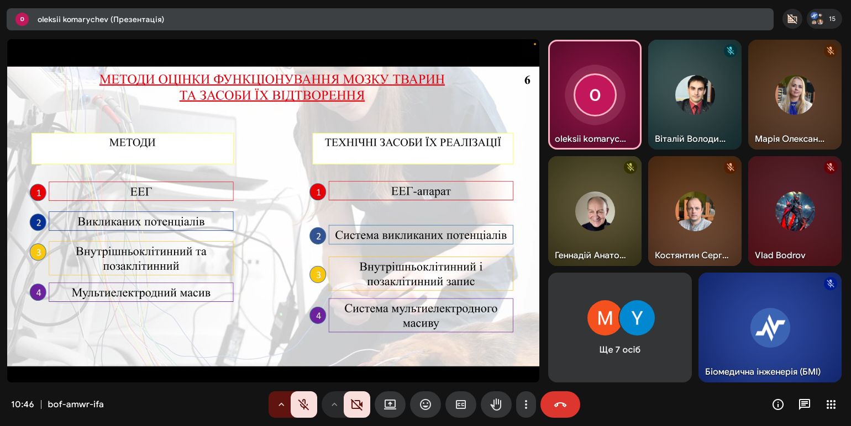This screenshot has width=851, height=426.
Task: Toggle closed captions
Action: [461, 404]
